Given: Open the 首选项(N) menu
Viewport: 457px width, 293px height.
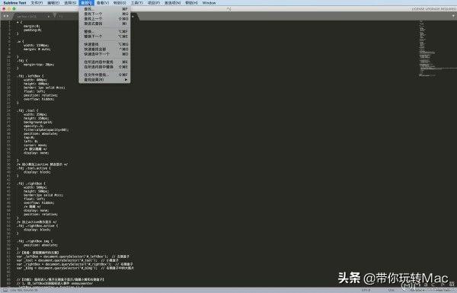Looking at the screenshot, I should pos(173,3).
